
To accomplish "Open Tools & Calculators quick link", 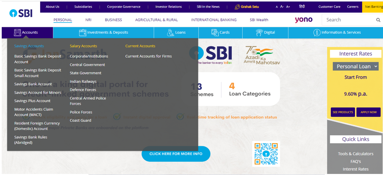I will (x=356, y=154).
